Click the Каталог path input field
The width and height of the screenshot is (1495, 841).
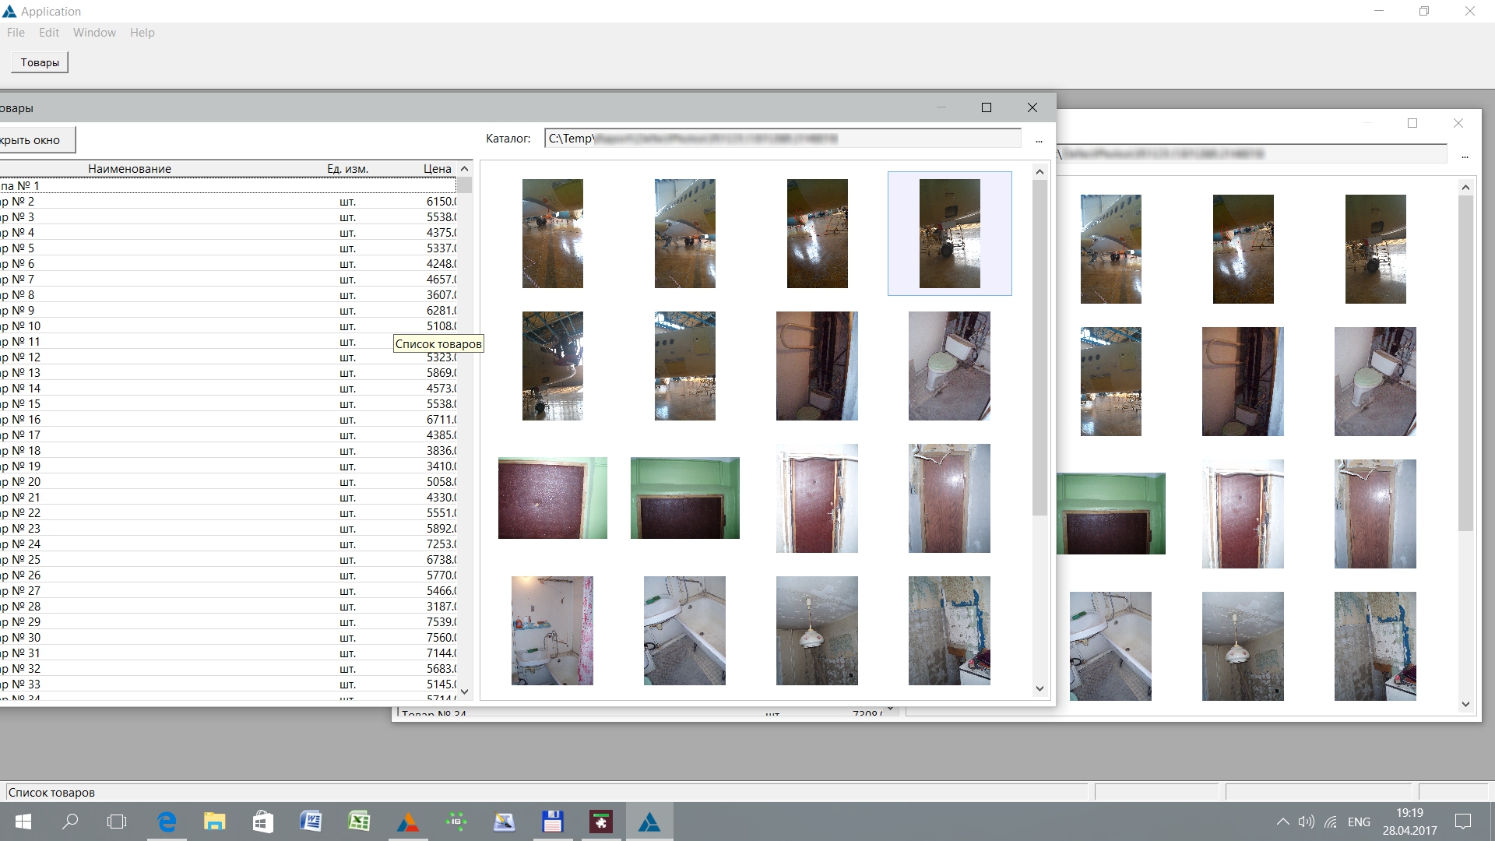click(783, 139)
